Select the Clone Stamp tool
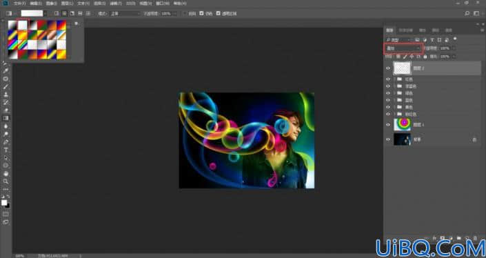The height and width of the screenshot is (258, 486). point(6,95)
